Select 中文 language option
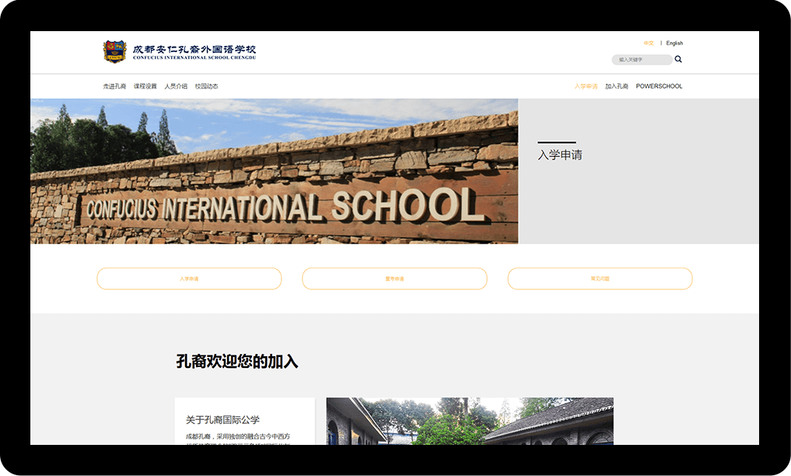Screen dimensions: 791x476 (649, 44)
